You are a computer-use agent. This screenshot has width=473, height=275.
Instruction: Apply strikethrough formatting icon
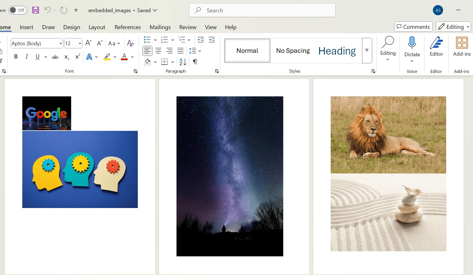pyautogui.click(x=55, y=57)
